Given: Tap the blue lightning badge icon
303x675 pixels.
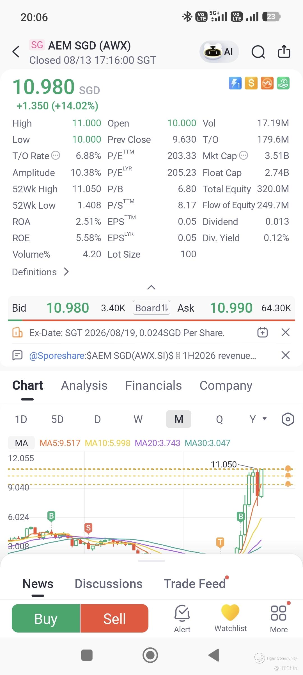Looking at the screenshot, I should pos(235,83).
